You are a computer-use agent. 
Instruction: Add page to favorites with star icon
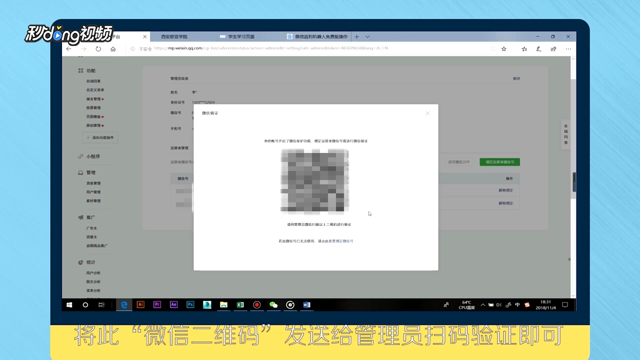504,49
